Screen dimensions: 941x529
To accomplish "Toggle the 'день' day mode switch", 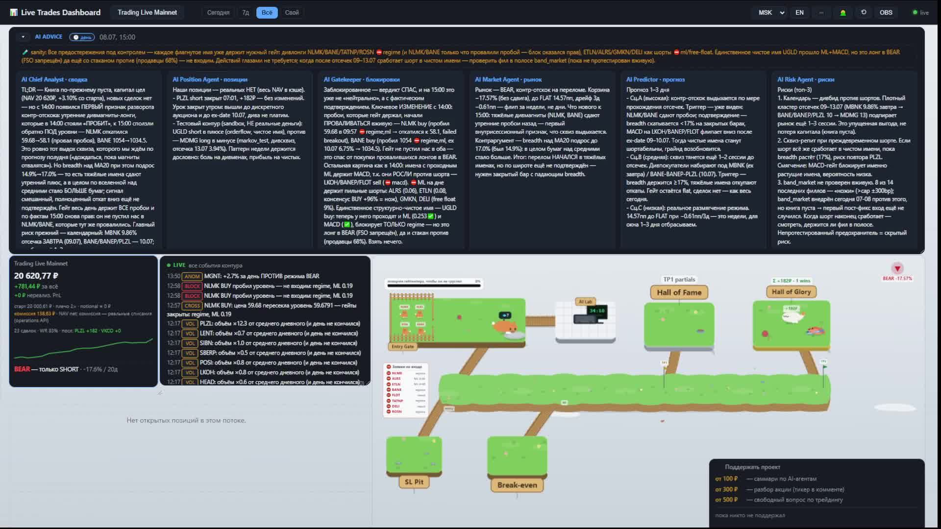I will pos(81,37).
